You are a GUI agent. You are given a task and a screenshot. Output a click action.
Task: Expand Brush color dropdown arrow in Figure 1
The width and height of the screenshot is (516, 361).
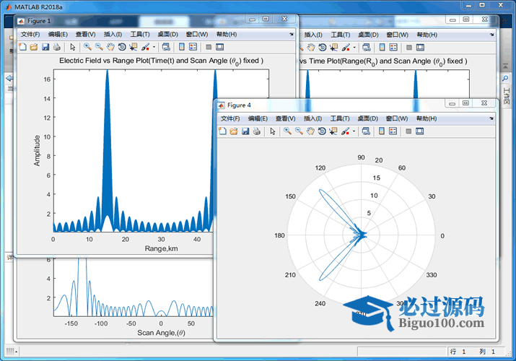(154, 47)
